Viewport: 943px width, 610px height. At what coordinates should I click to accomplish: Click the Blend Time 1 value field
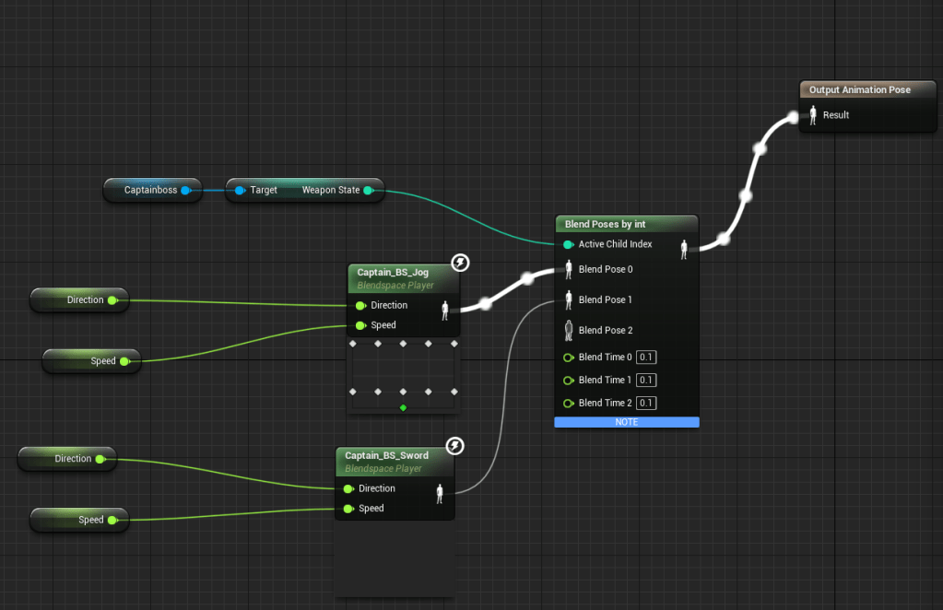click(x=647, y=381)
